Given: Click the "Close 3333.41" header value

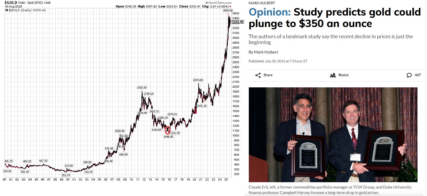Looking at the screenshot, I should point(190,6).
